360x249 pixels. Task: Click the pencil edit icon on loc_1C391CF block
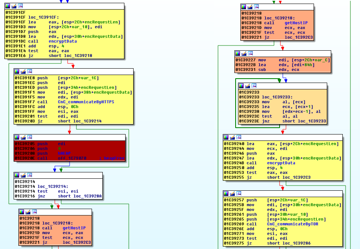coord(14,6)
